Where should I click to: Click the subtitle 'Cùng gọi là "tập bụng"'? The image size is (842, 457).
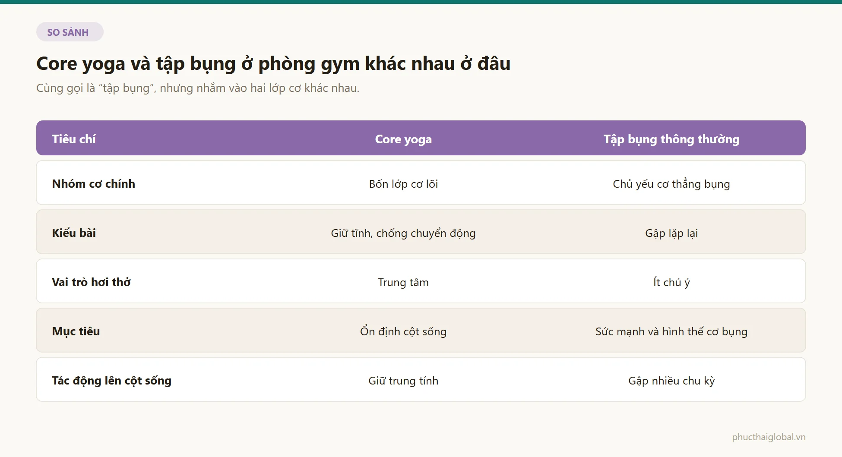[x=95, y=88]
